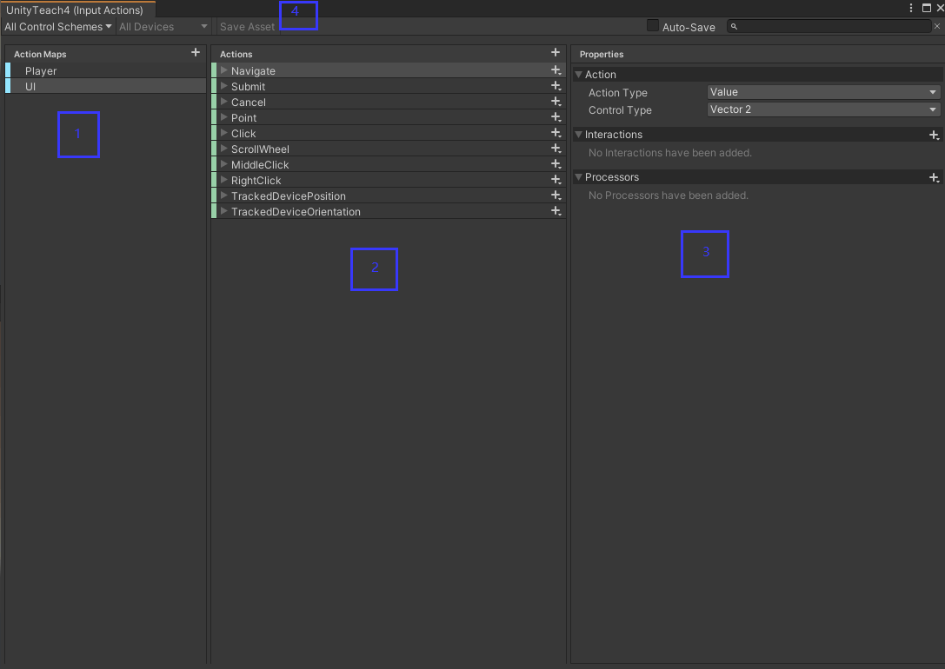Add an interaction with the plus icon
The width and height of the screenshot is (945, 669).
[934, 135]
